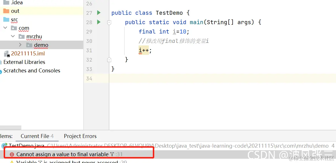Click line number 26 in gutter
Screen dimensions: 336x163
tap(89, 3)
